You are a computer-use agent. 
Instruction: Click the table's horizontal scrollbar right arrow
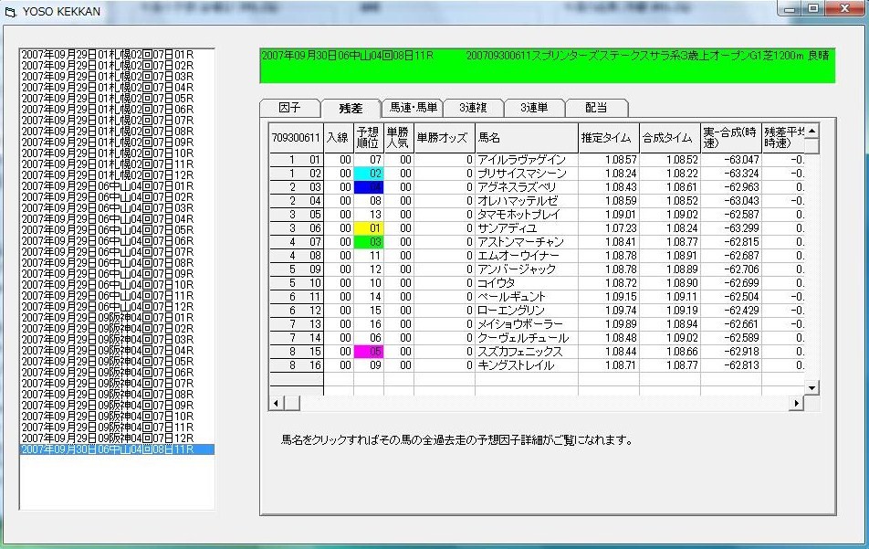tap(796, 403)
